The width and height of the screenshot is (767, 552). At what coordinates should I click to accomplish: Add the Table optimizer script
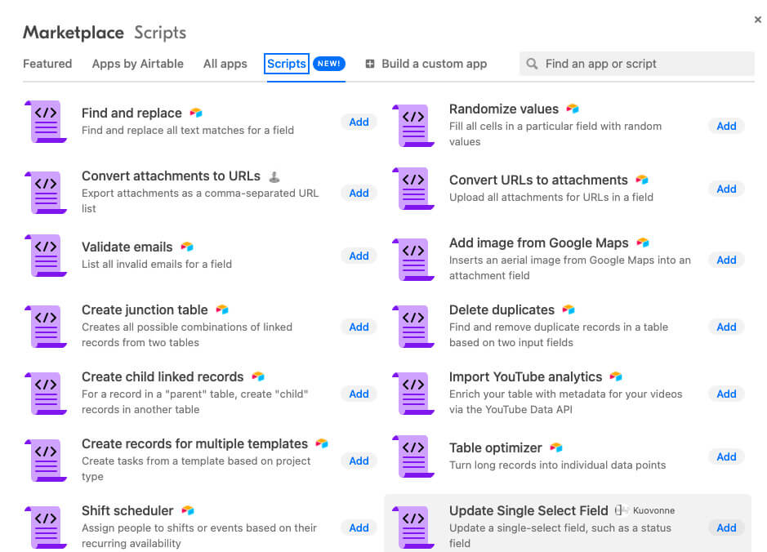pyautogui.click(x=725, y=456)
